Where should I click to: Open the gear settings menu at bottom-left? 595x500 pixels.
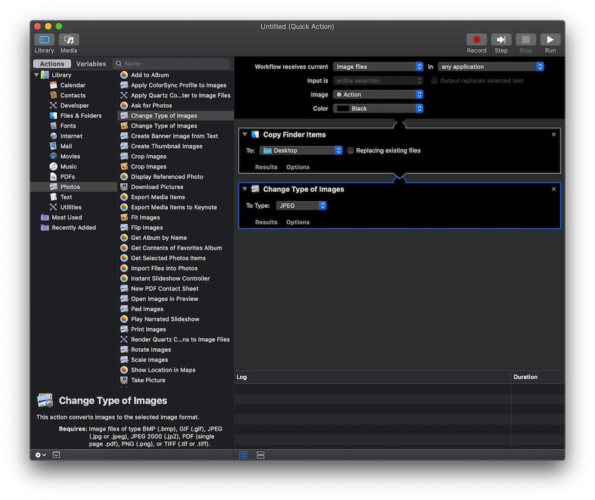tap(40, 455)
